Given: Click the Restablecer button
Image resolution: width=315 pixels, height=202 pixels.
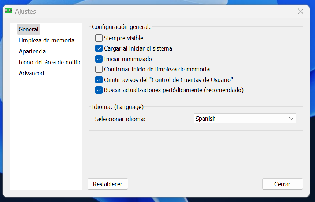Looking at the screenshot, I should point(108,184).
